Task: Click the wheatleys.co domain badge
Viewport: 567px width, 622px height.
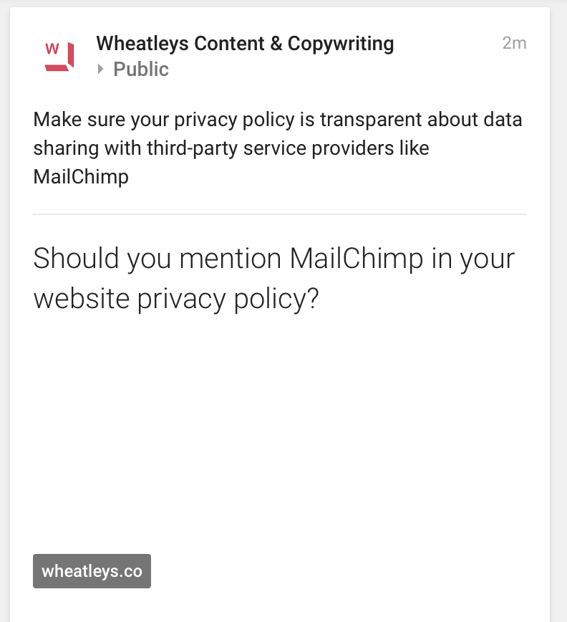Action: point(92,571)
